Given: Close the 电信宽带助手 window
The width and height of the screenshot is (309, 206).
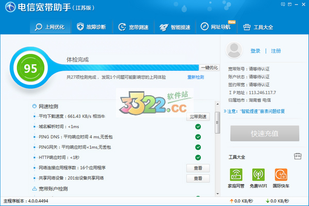Looking at the screenshot, I should [x=303, y=4].
